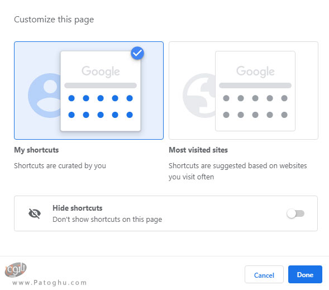Toggle the Hide shortcuts switch
Viewport: 329px width, 290px height.
coord(295,213)
